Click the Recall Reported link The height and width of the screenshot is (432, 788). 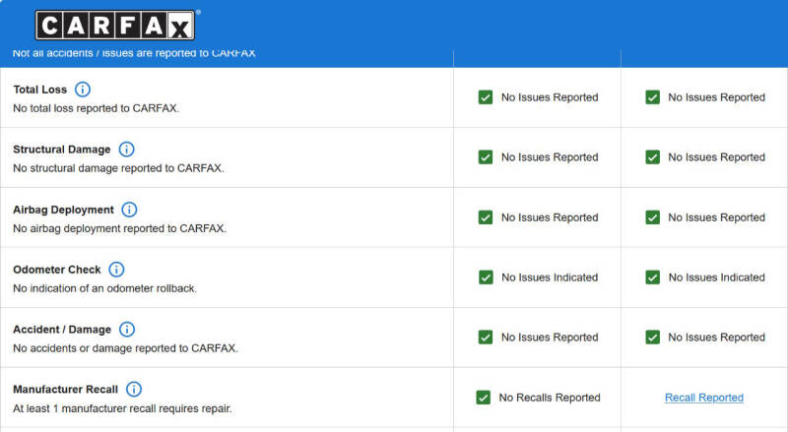pos(704,398)
